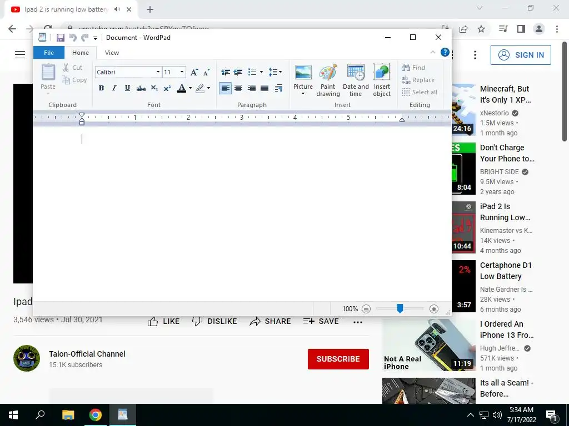Image resolution: width=569 pixels, height=426 pixels.
Task: Redo action in WordPad quick access toolbar
Action: [x=85, y=38]
